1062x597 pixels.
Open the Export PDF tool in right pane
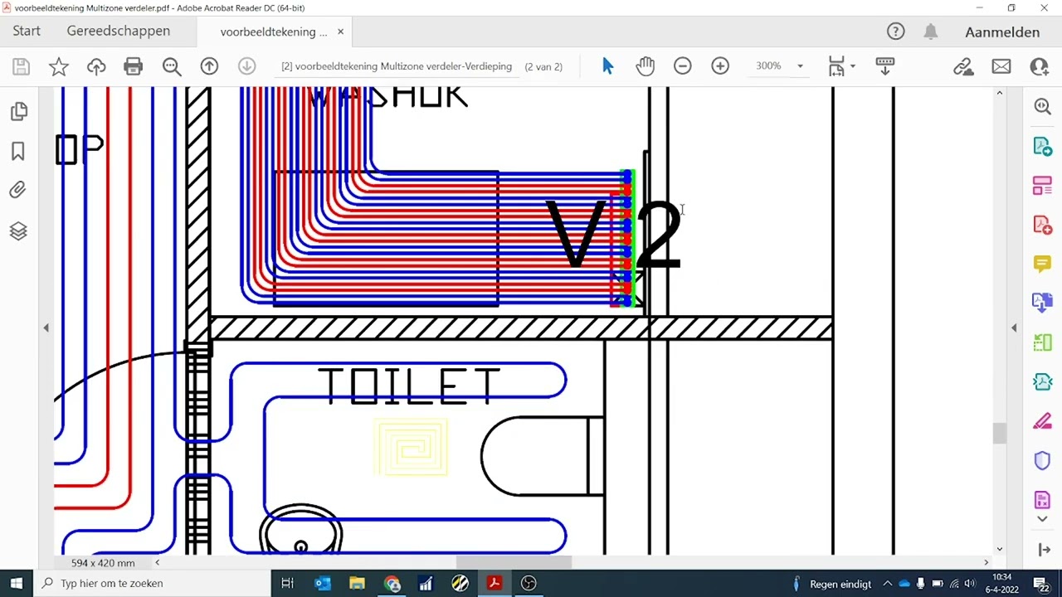pyautogui.click(x=1043, y=146)
